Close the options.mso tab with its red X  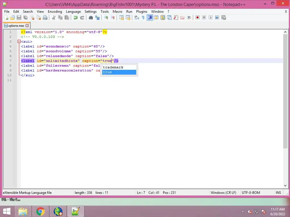pos(27,26)
